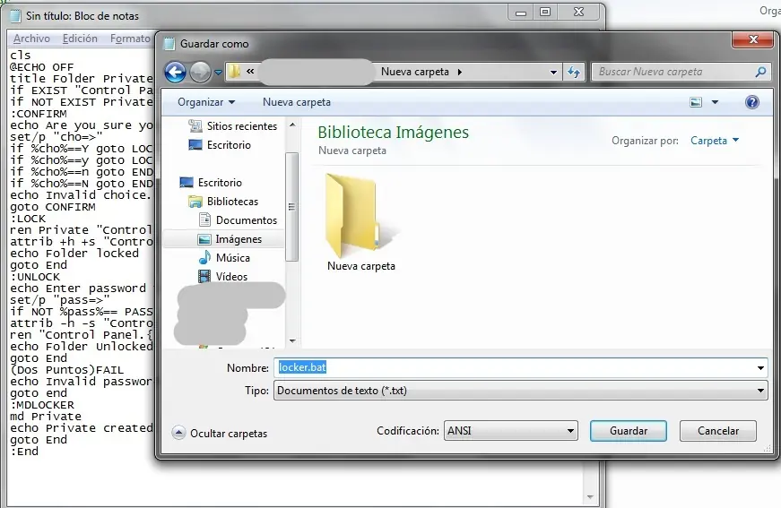Image resolution: width=781 pixels, height=508 pixels.
Task: Click the forward navigation arrow button
Action: pyautogui.click(x=200, y=72)
